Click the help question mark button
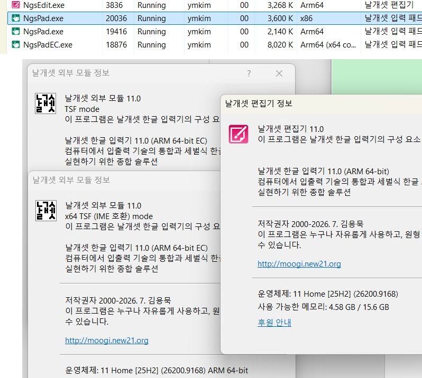The image size is (422, 378). (249, 73)
